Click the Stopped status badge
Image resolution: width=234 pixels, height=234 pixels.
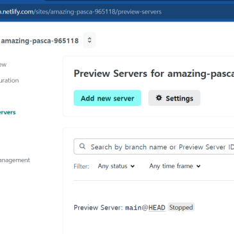coord(181,207)
